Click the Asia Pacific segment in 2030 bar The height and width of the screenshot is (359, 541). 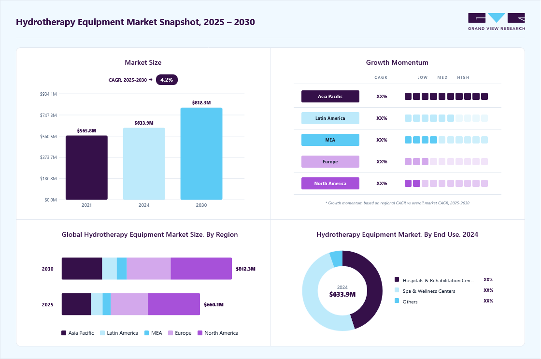[x=82, y=269]
